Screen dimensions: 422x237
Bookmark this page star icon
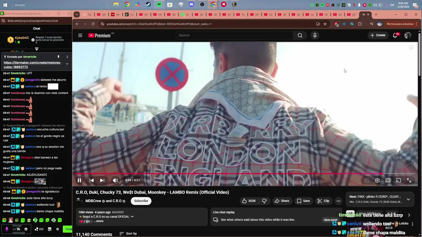(325, 24)
